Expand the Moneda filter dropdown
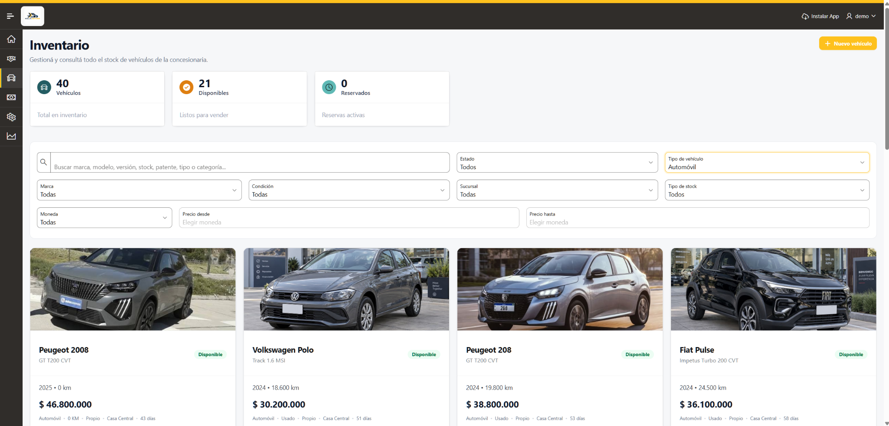Screen dimensions: 889x426 104,218
